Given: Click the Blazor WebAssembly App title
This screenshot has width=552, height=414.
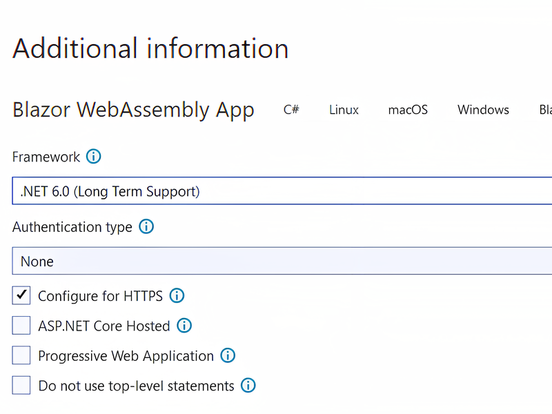Looking at the screenshot, I should tap(133, 110).
